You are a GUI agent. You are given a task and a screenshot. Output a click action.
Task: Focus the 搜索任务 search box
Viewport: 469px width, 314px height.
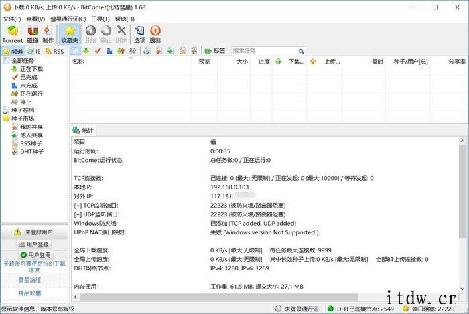[265, 51]
